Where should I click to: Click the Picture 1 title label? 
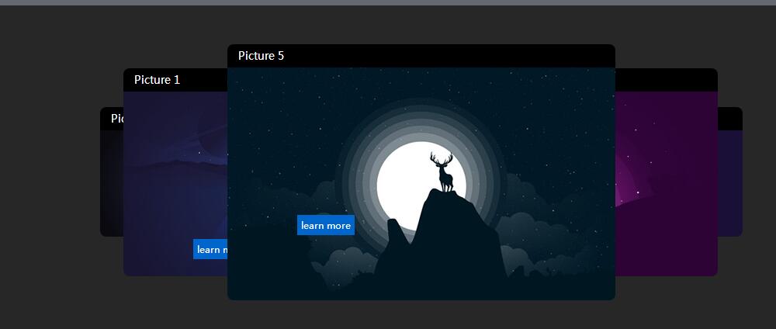(x=157, y=80)
